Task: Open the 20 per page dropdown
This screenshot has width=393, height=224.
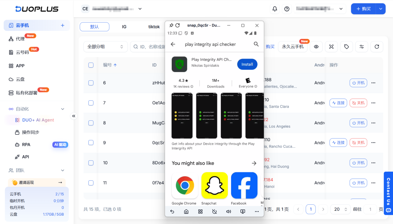Action: pyautogui.click(x=340, y=209)
